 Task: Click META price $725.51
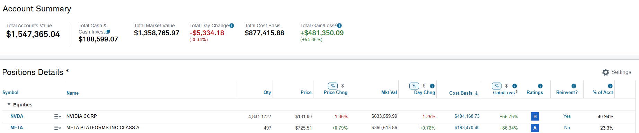(x=303, y=128)
